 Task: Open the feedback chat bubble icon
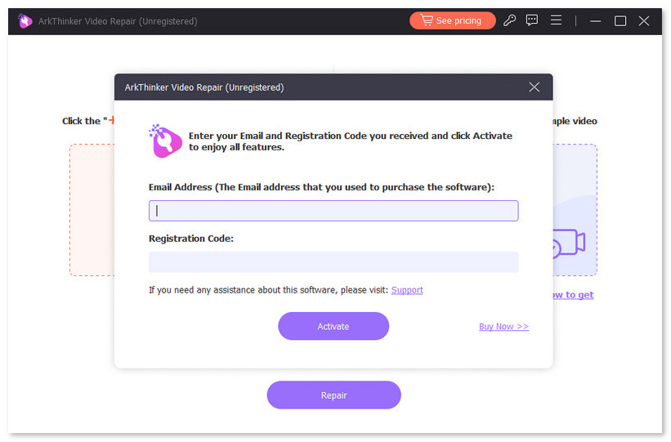pos(532,20)
